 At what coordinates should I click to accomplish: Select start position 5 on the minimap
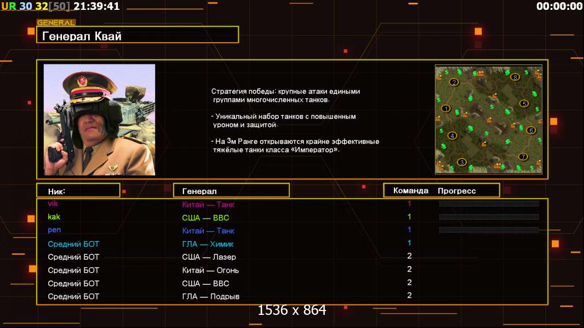pos(524,104)
